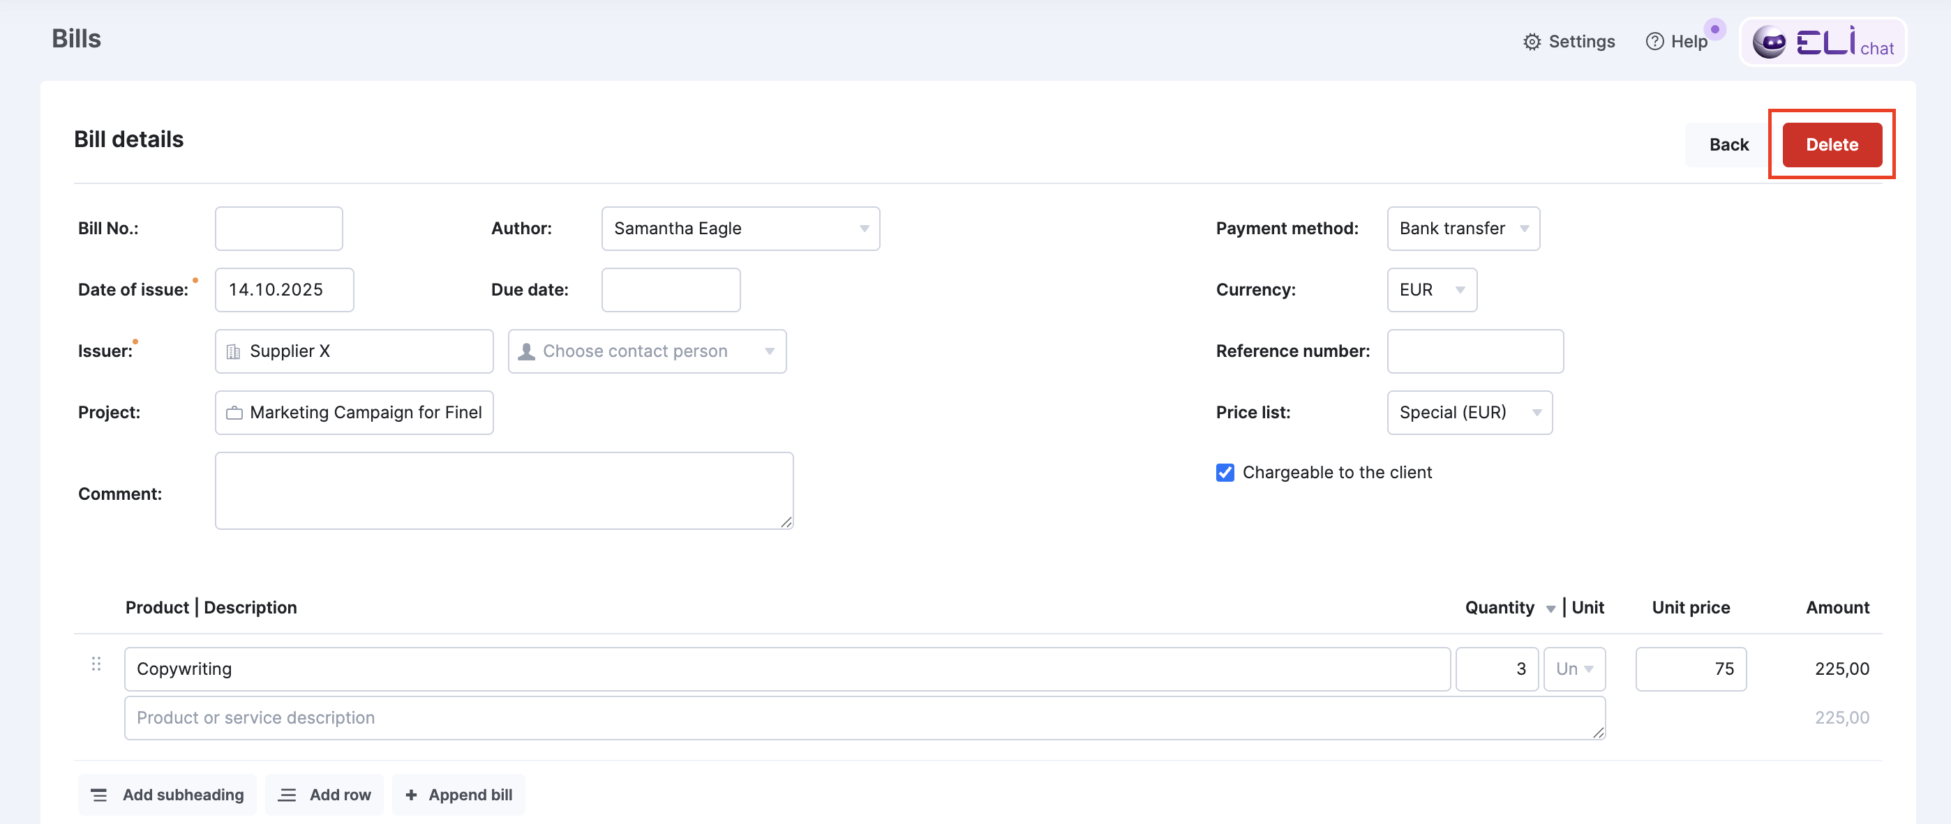Click the Copywriting product name field
The height and width of the screenshot is (824, 1951).
(x=787, y=669)
